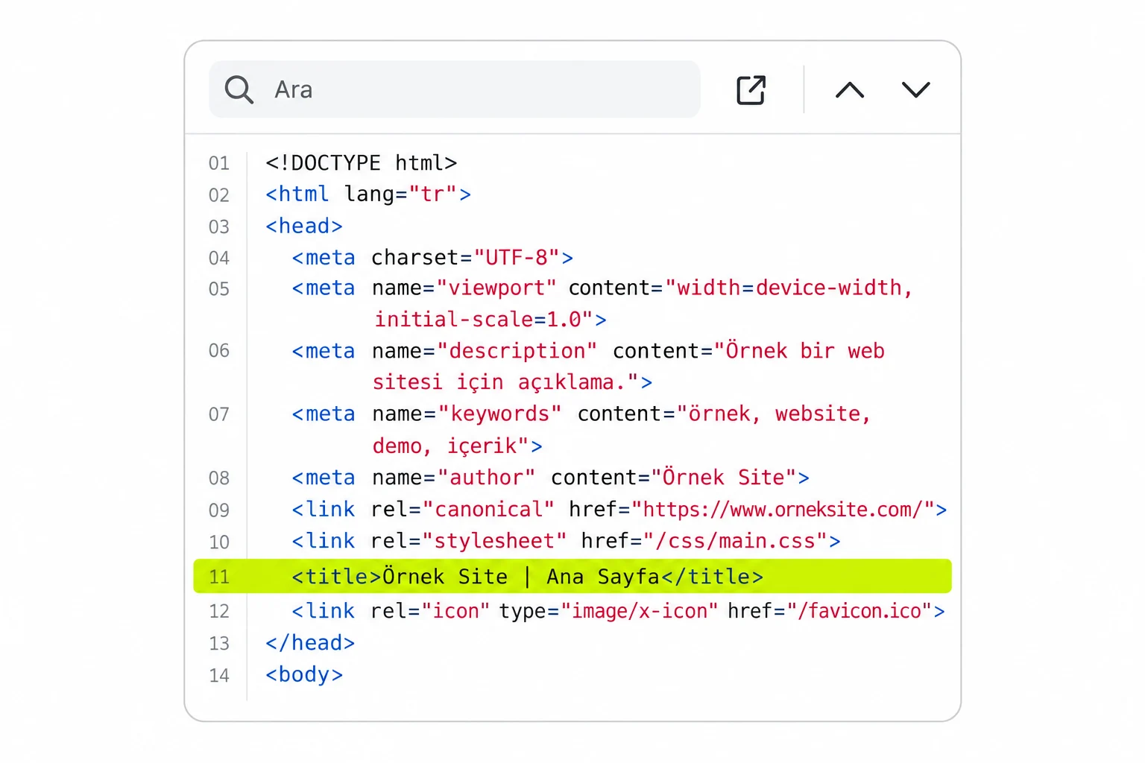Click the highlighted title line
The image size is (1145, 763).
572,576
